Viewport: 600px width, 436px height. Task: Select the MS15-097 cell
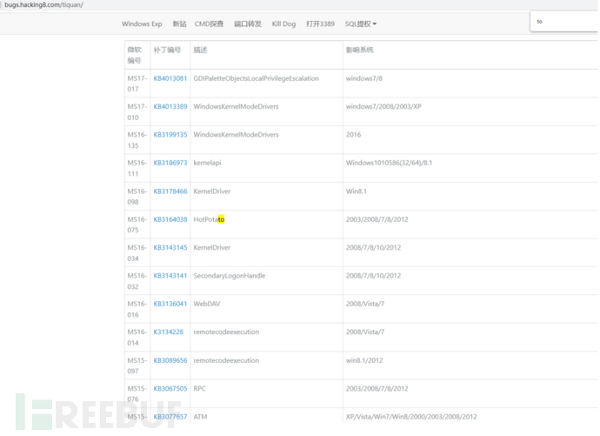point(137,366)
